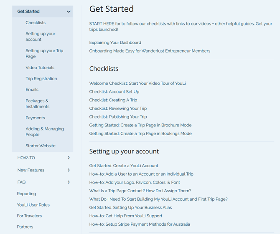
Task: Open Payments sidebar item
Action: (35, 118)
